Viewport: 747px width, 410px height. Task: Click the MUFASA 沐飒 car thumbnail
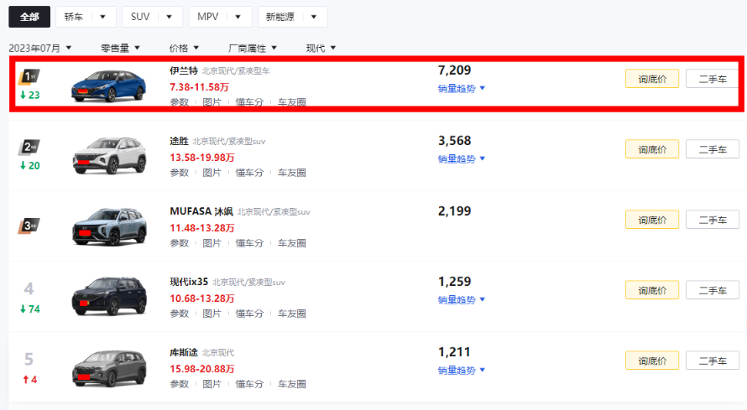click(109, 226)
